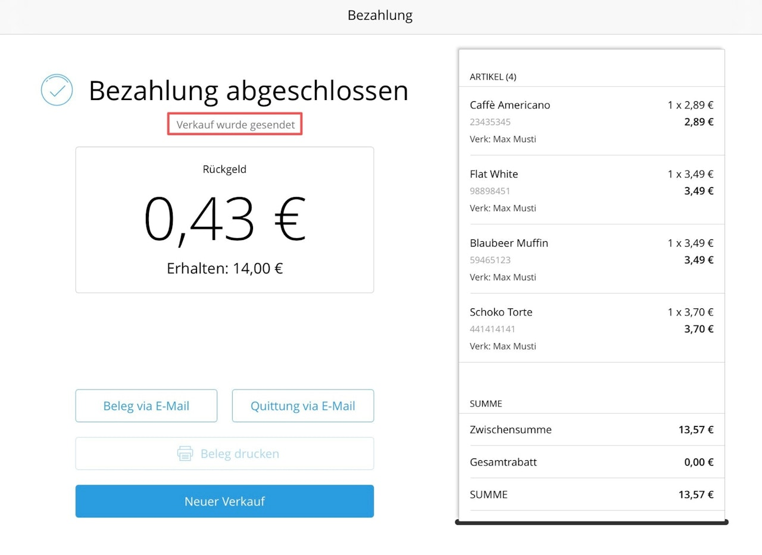This screenshot has width=762, height=555.
Task: Click the printer icon in Beleg drucken
Action: (x=185, y=454)
